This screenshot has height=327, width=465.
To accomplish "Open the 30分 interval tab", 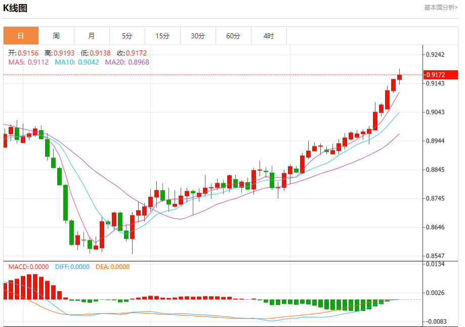I will pyautogui.click(x=198, y=36).
